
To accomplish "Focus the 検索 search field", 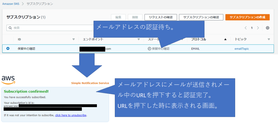I will 50,28.
